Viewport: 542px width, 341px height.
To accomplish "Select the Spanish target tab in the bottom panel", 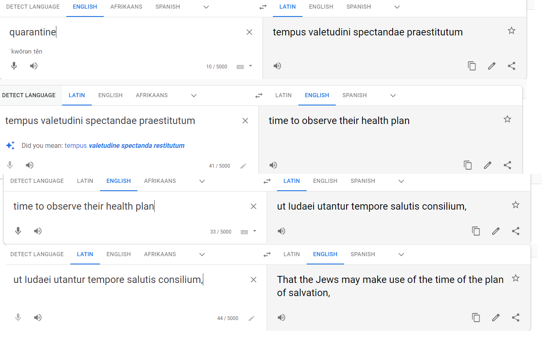I will [x=363, y=254].
